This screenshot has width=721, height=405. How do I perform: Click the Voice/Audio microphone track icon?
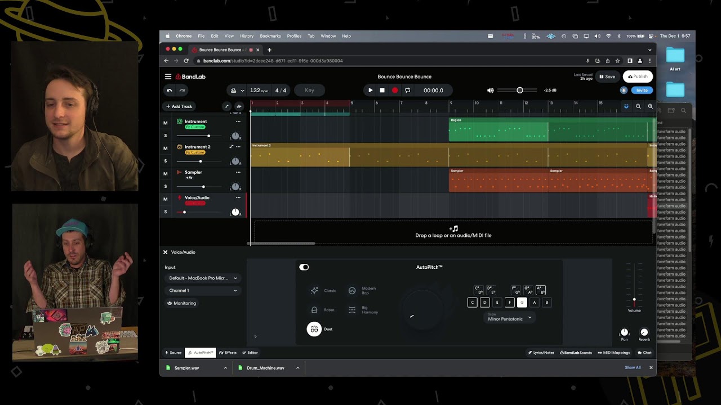(x=180, y=197)
